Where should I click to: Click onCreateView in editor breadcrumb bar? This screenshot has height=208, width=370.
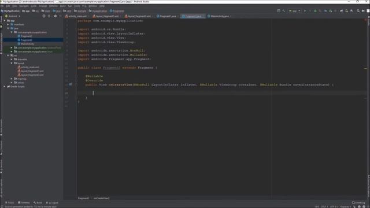tap(102, 198)
